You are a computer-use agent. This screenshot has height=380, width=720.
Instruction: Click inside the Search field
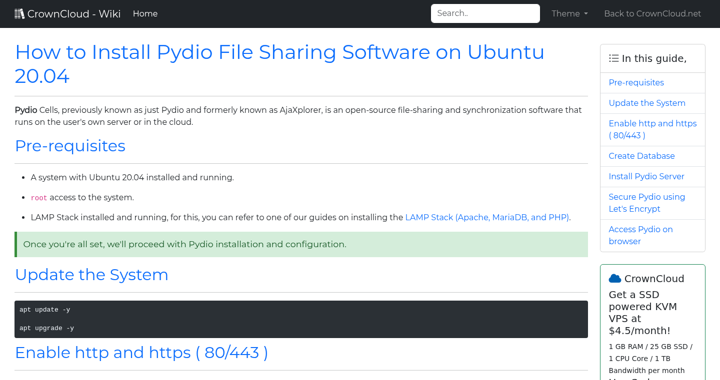pyautogui.click(x=484, y=13)
